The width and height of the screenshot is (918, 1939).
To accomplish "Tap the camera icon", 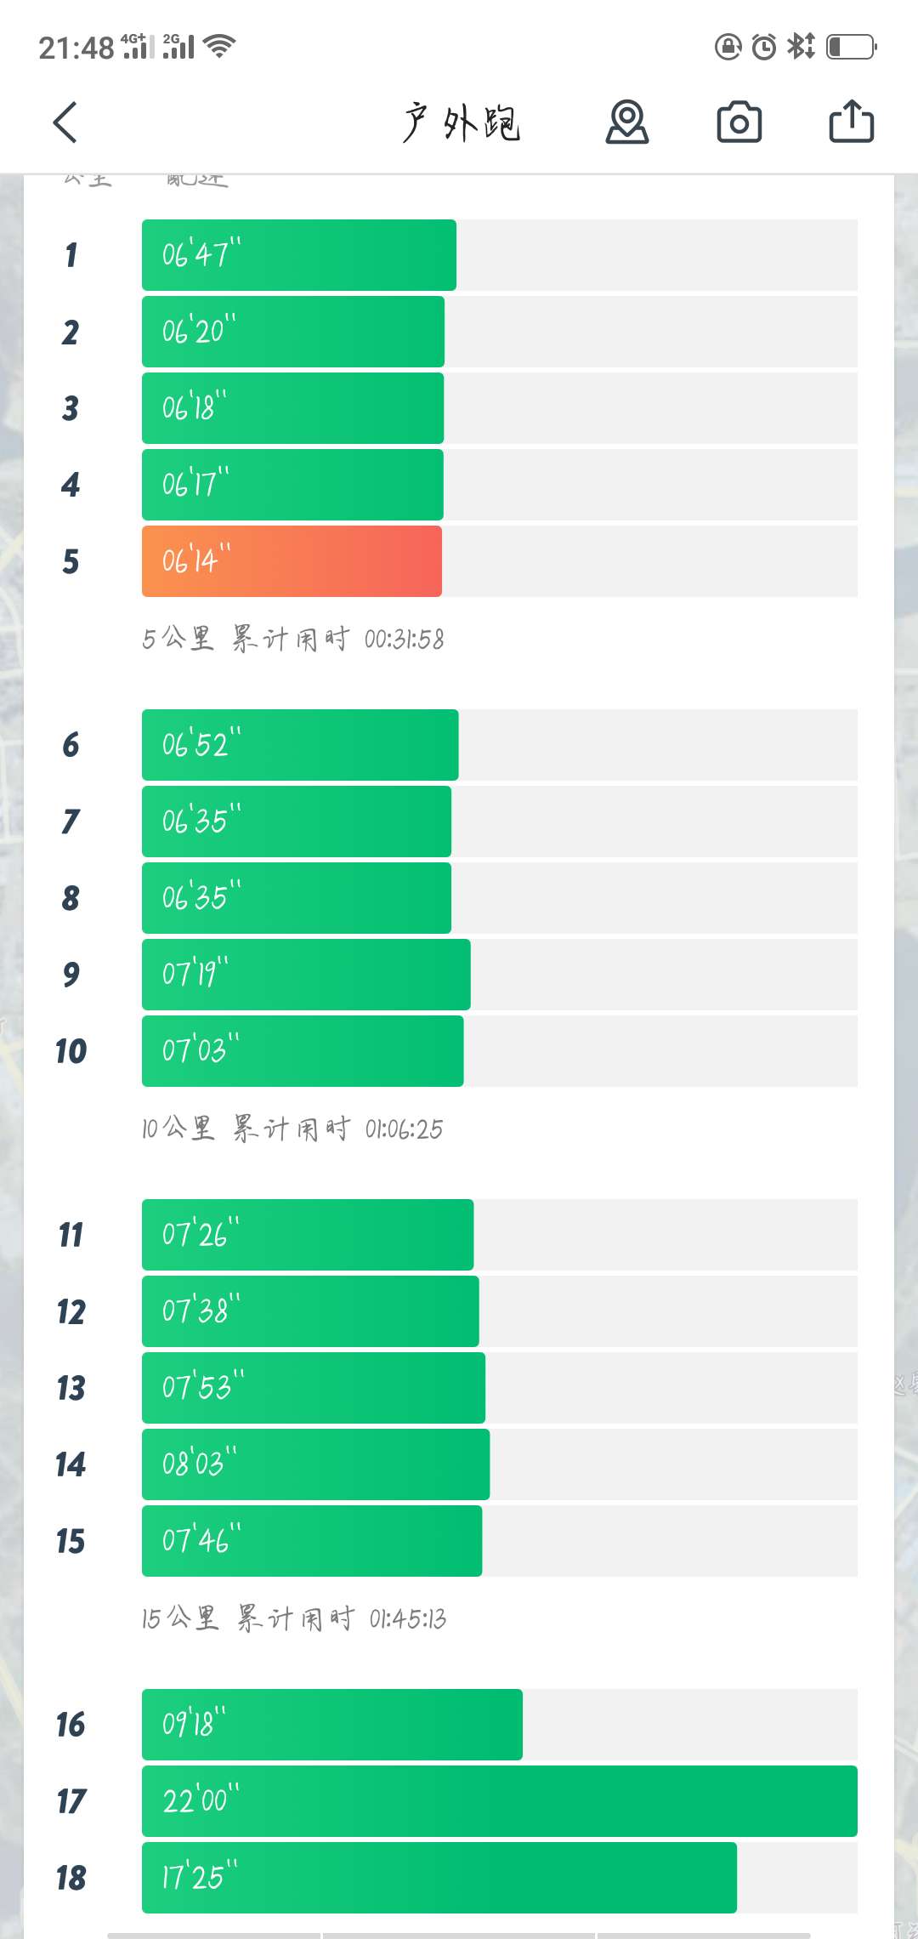I will tap(739, 122).
